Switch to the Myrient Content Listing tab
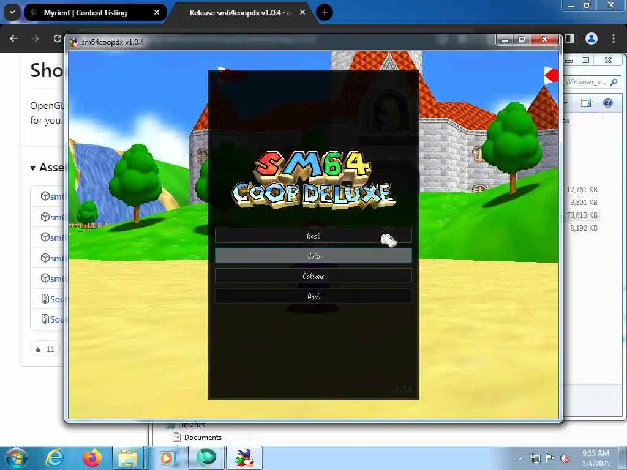627x470 pixels. (95, 12)
